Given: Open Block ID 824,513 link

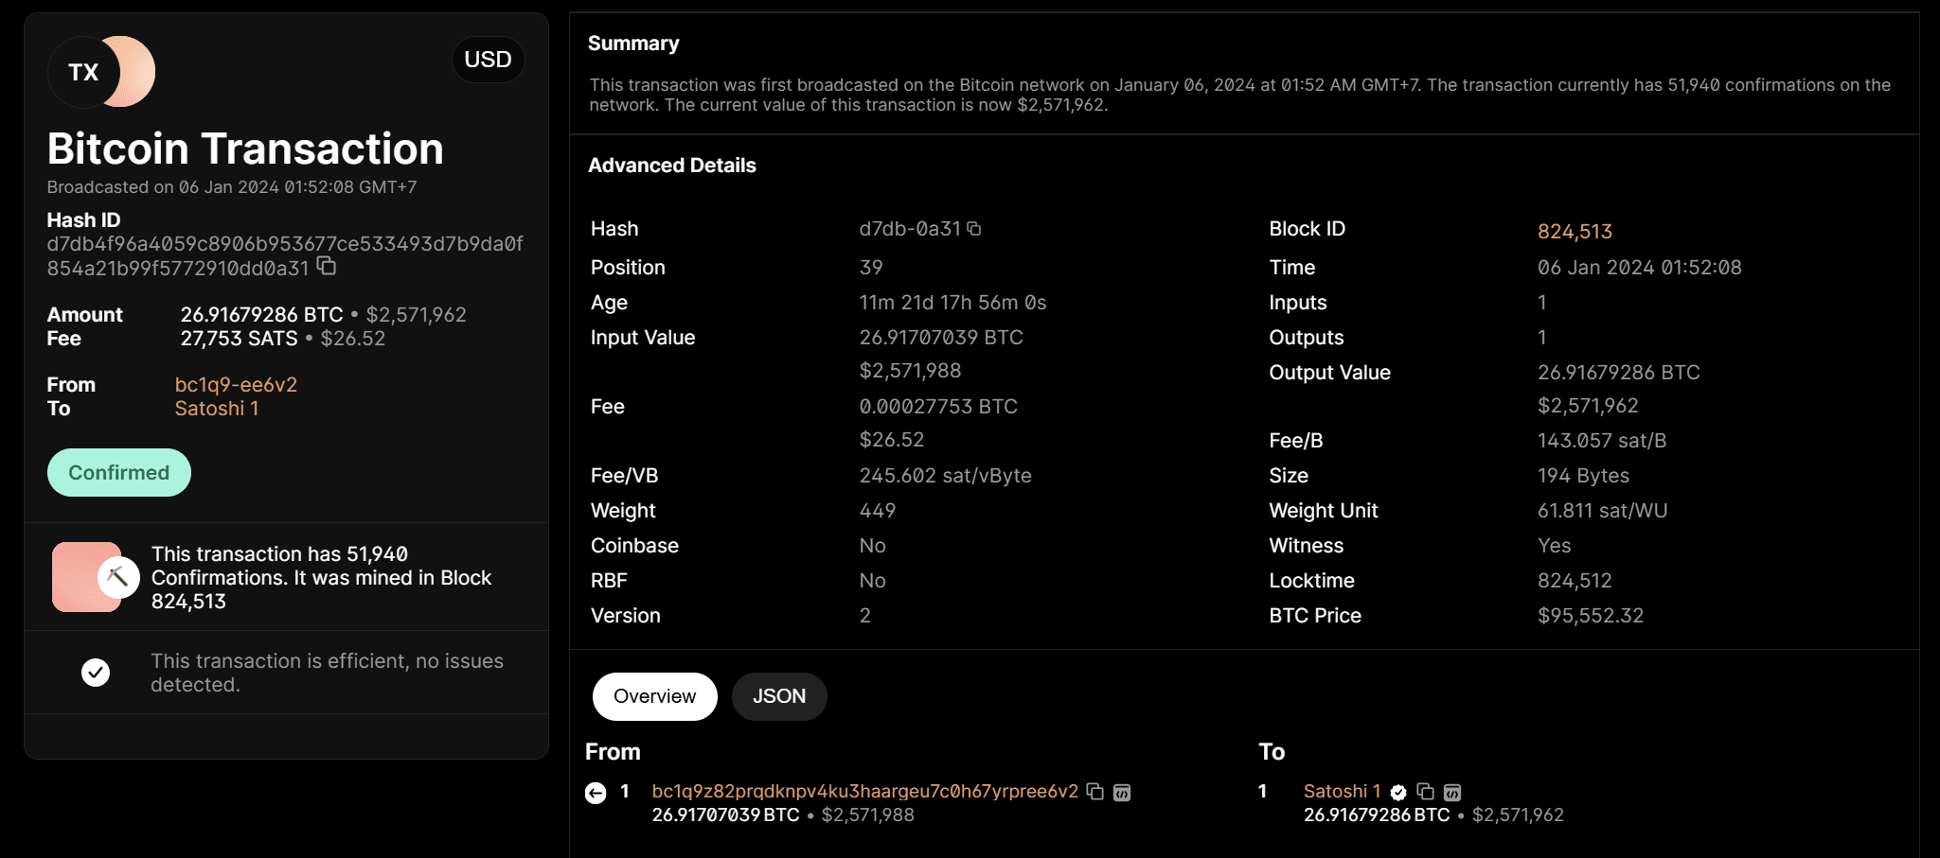Looking at the screenshot, I should click(1575, 231).
